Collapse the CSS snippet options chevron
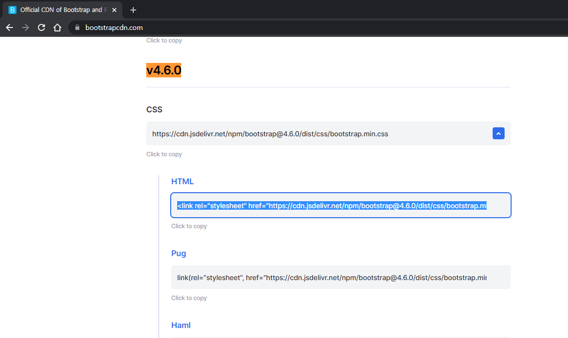The width and height of the screenshot is (568, 338). tap(499, 133)
